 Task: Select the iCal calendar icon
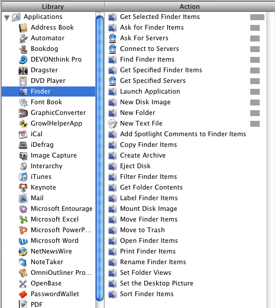click(x=23, y=134)
